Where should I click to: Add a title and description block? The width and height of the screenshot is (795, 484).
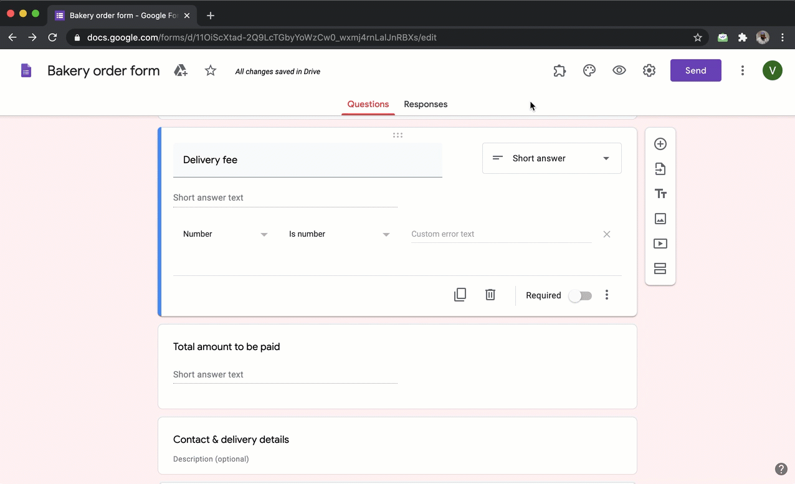660,194
